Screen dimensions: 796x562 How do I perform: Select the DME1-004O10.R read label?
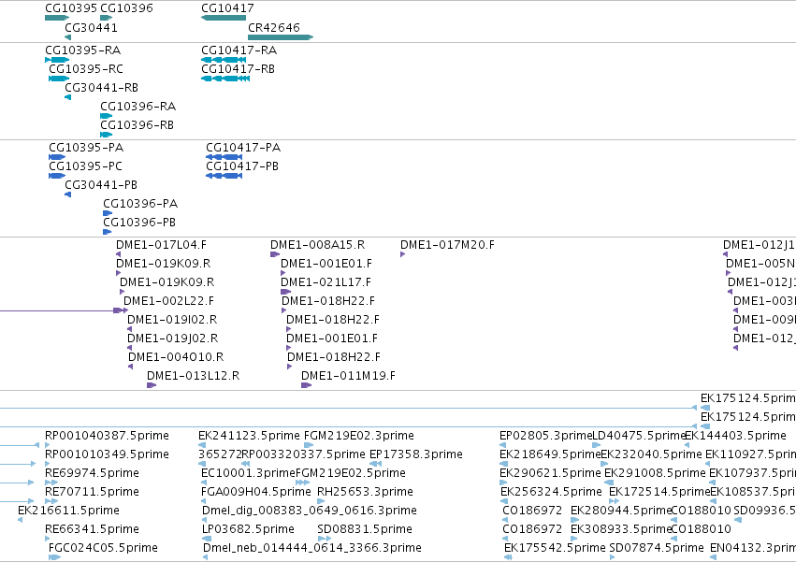(x=176, y=357)
